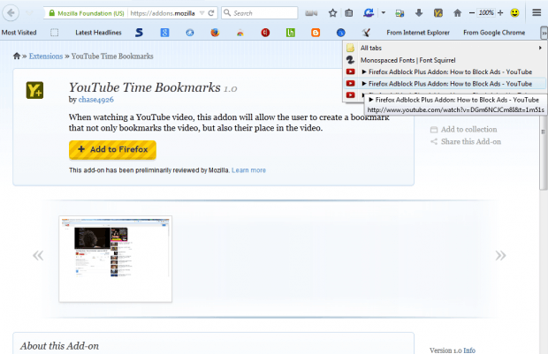Click the gray toolbar icon after search box
548x354 pixels.
tap(311, 13)
